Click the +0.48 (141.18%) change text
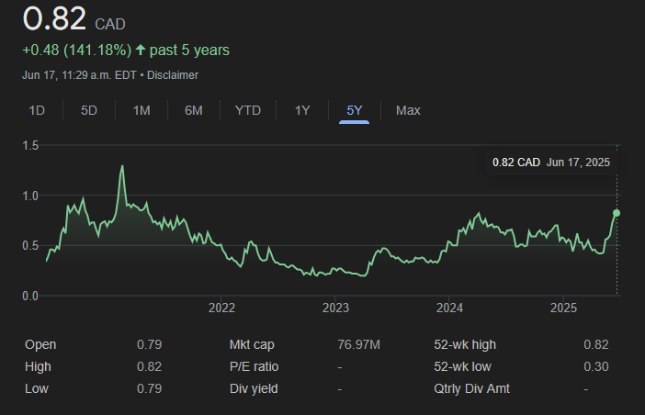The image size is (645, 415). tap(77, 50)
